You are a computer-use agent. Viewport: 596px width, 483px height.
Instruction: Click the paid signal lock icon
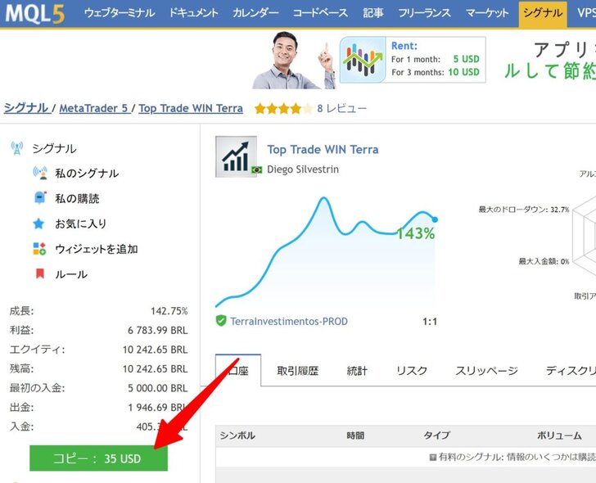click(x=432, y=457)
